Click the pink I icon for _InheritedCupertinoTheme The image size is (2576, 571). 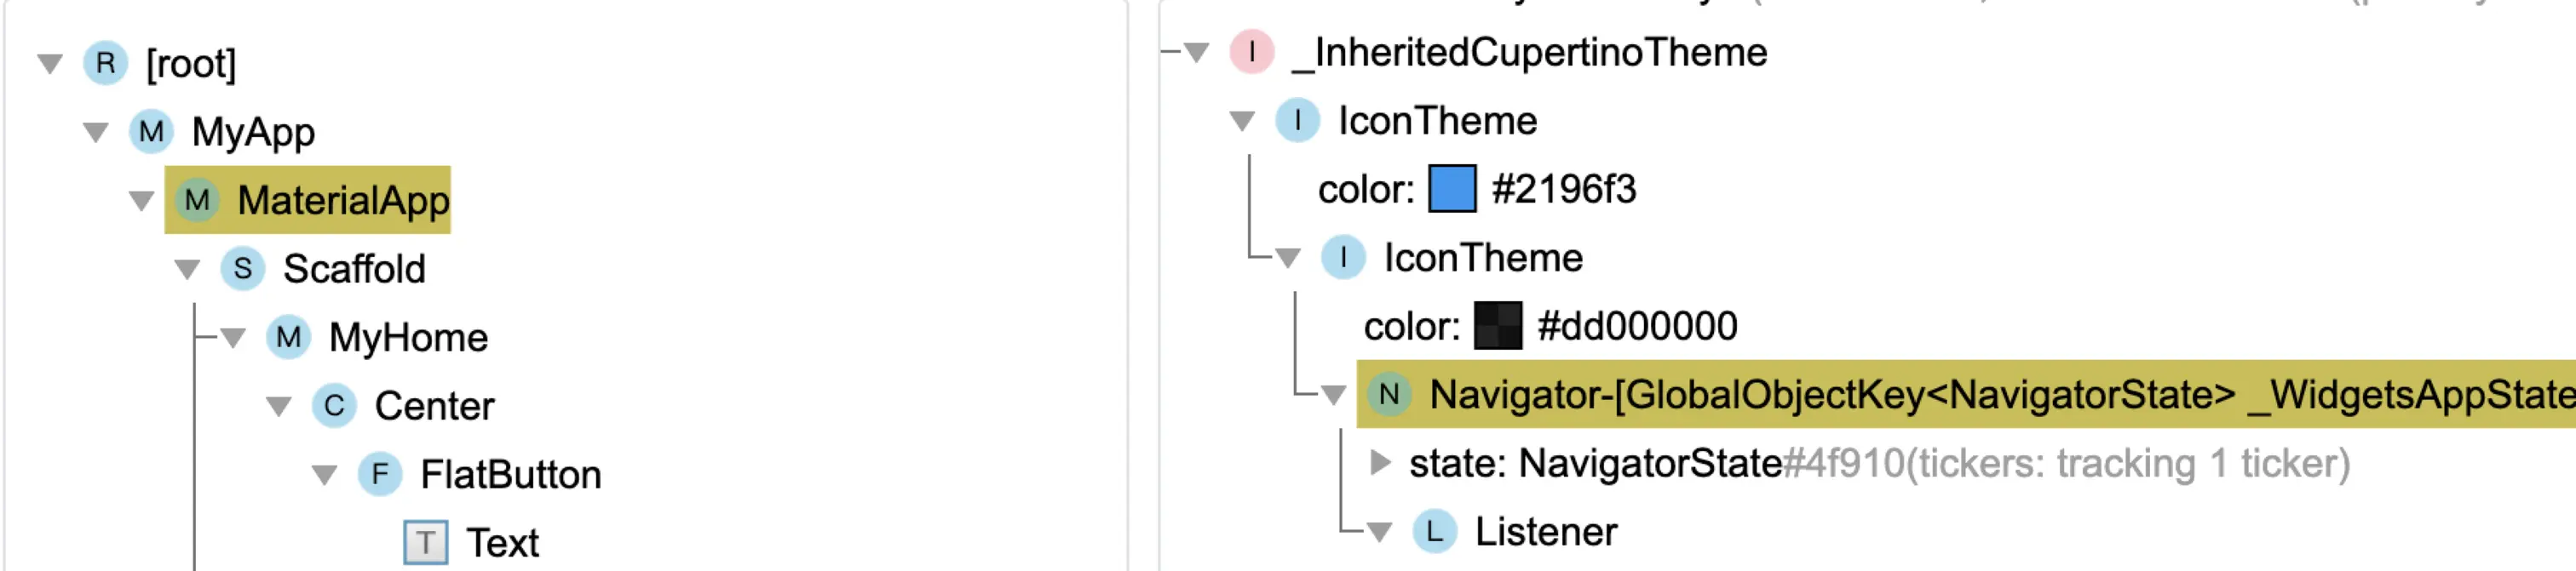[x=1251, y=52]
